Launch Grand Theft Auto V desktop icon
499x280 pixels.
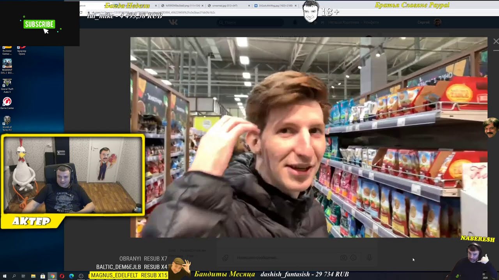click(7, 86)
